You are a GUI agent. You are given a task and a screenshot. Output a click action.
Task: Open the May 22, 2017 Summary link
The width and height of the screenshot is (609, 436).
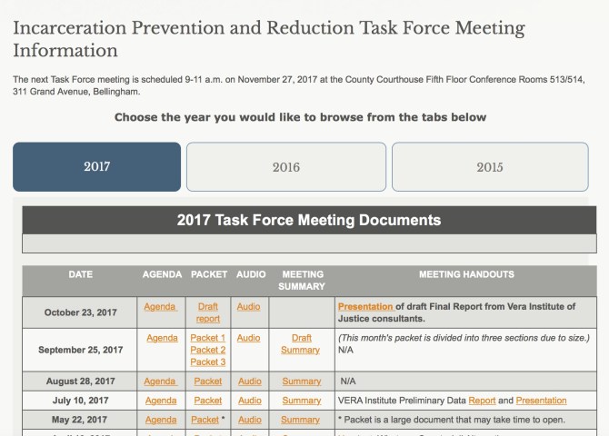click(x=301, y=420)
